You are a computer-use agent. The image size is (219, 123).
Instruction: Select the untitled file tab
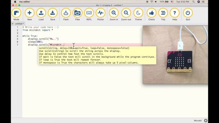19,24
